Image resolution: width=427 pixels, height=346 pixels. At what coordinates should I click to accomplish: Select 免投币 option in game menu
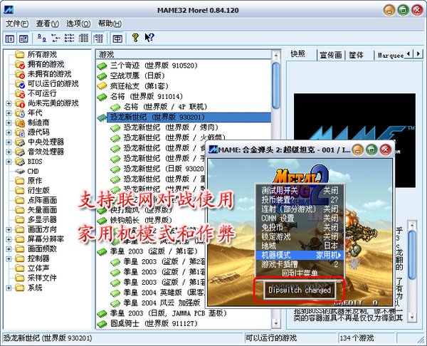coord(300,227)
